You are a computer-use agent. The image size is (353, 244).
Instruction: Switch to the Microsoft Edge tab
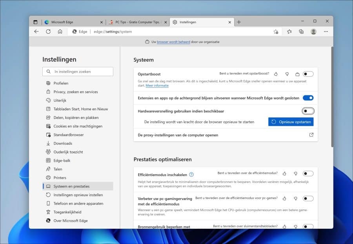click(73, 22)
